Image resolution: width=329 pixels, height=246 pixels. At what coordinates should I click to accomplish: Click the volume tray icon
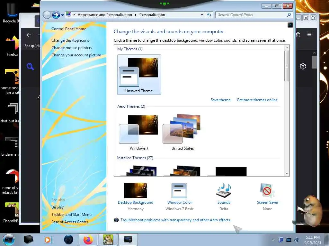[x=297, y=240]
